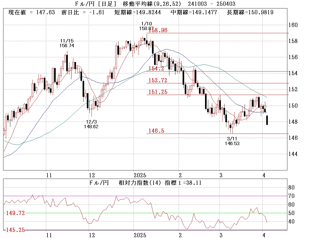Viewport: 309px width, 238px height.
Task: Select the red 145.25 label in RSI panel
Action: 15,230
